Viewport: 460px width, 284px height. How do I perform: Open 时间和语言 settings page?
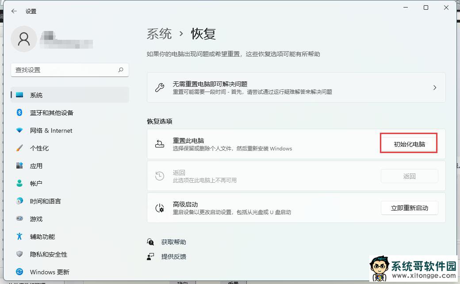pyautogui.click(x=70, y=201)
